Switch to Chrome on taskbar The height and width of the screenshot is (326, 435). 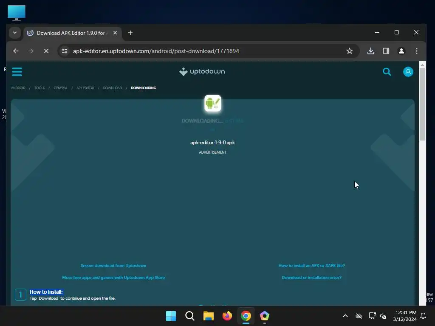coord(246,316)
